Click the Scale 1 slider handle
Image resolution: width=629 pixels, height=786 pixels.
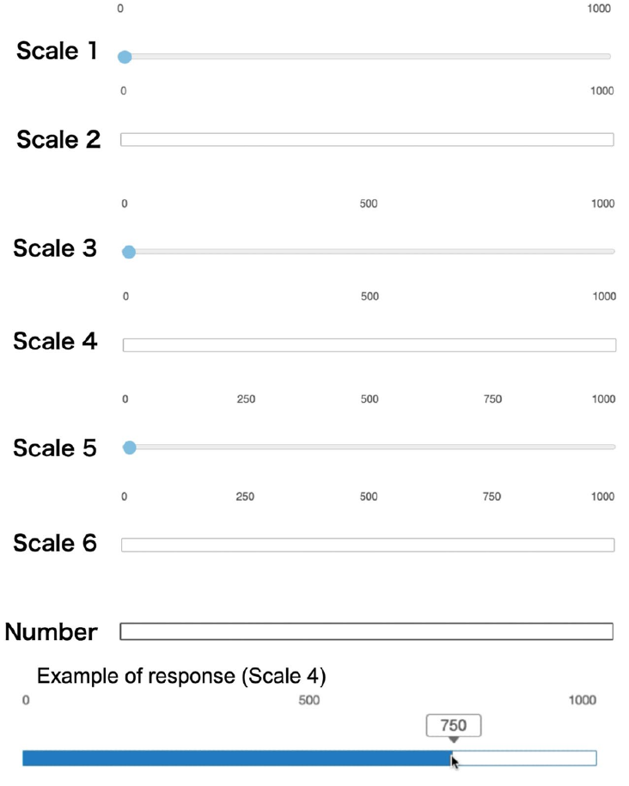(x=125, y=58)
